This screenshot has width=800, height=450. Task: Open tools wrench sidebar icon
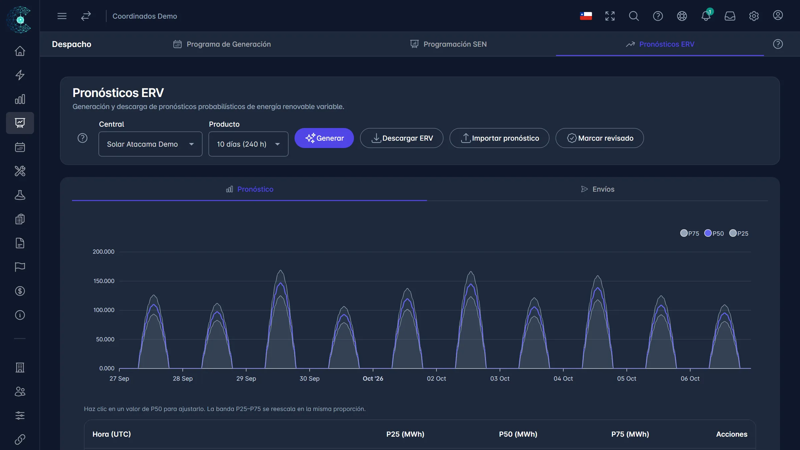[20, 171]
